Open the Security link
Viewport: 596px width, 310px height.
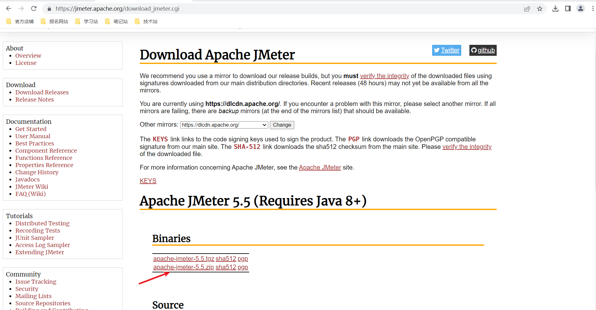pos(27,289)
